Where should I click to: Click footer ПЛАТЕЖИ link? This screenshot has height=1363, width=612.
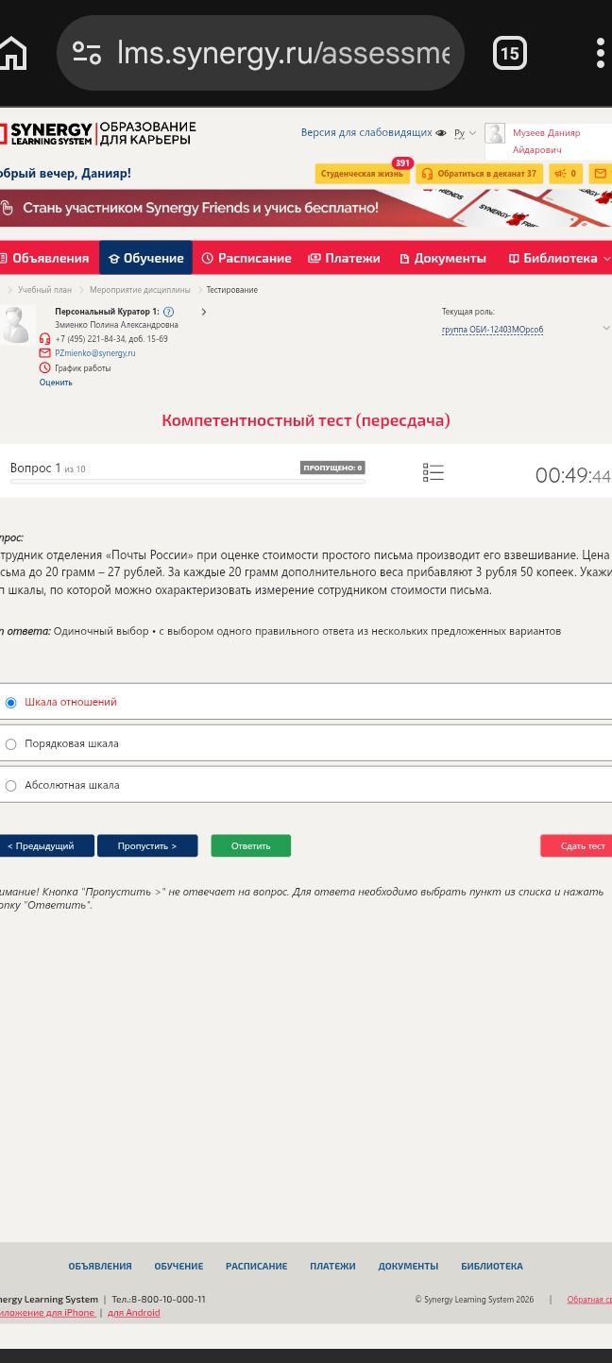pos(332,1267)
